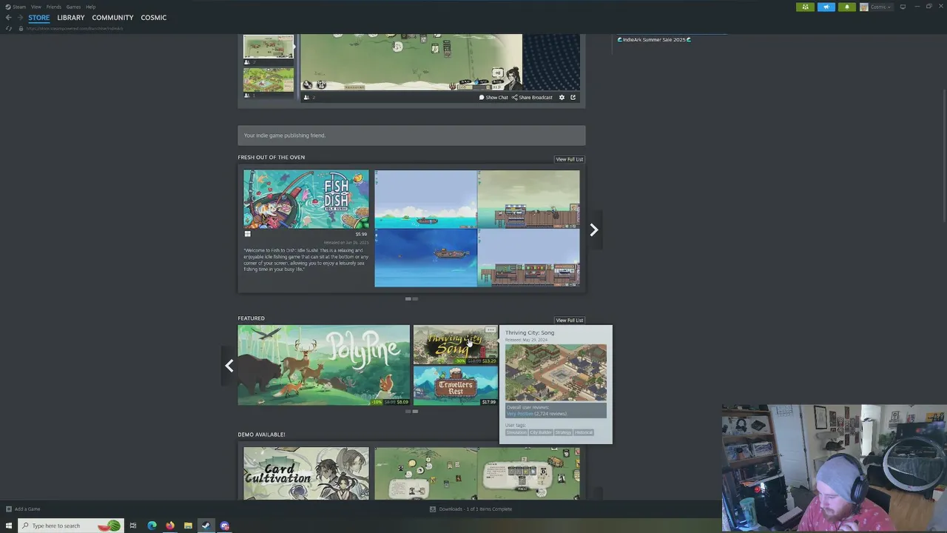947x533 pixels.
Task: Select the second broadcast thumbnail
Action: pos(269,80)
